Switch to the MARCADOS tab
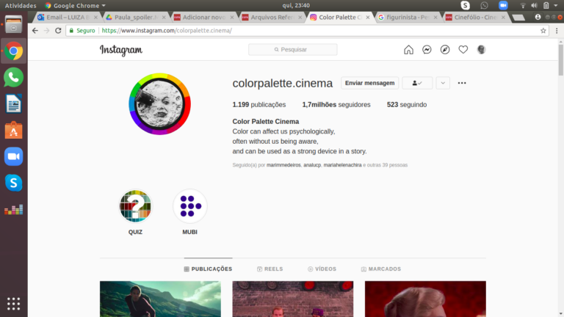 coord(381,269)
